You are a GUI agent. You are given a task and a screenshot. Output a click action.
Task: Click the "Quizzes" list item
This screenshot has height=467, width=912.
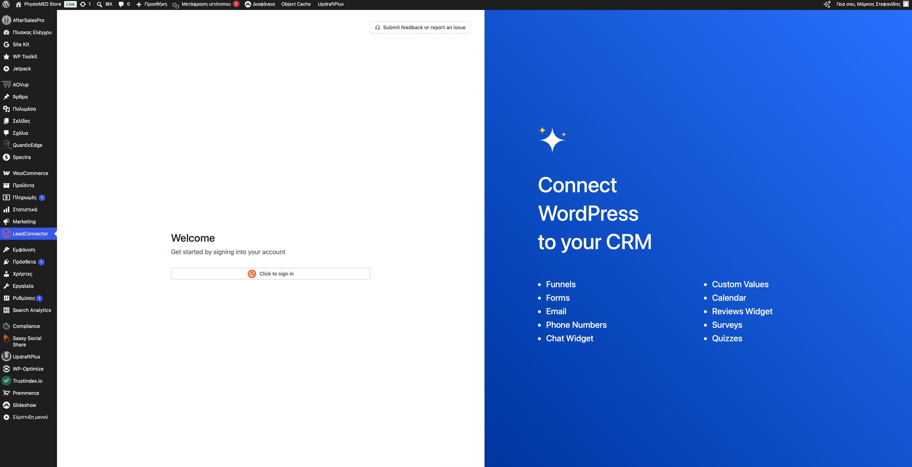tap(727, 338)
